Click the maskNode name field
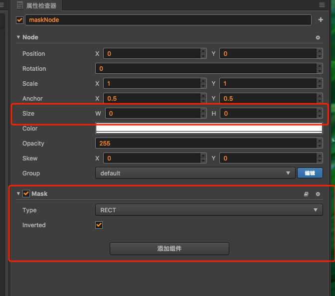Image resolution: width=335 pixels, height=296 pixels. click(x=168, y=20)
